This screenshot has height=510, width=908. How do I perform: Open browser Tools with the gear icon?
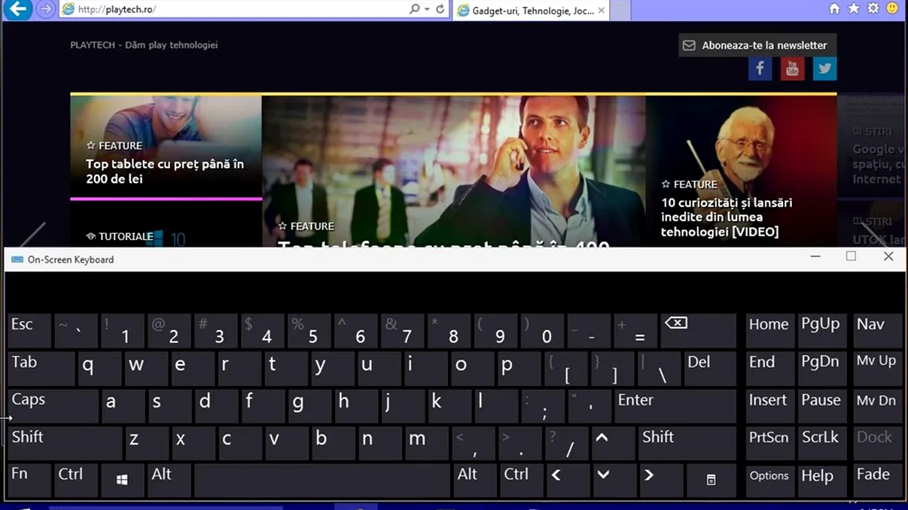click(872, 9)
